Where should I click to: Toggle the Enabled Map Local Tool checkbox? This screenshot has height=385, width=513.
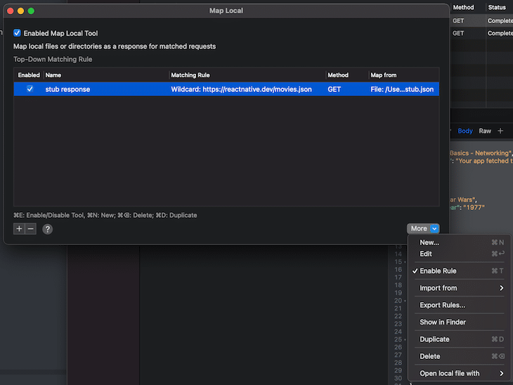point(18,33)
